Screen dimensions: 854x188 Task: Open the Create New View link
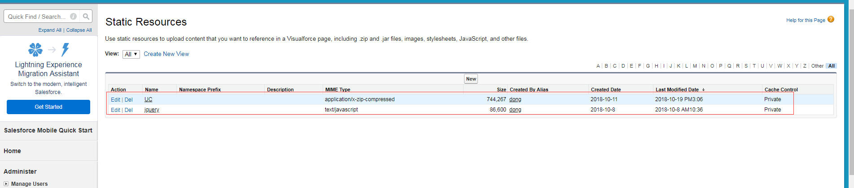(166, 54)
